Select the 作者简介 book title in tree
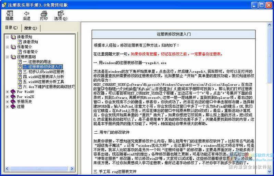This screenshot has width=274, height=176. tap(24, 47)
